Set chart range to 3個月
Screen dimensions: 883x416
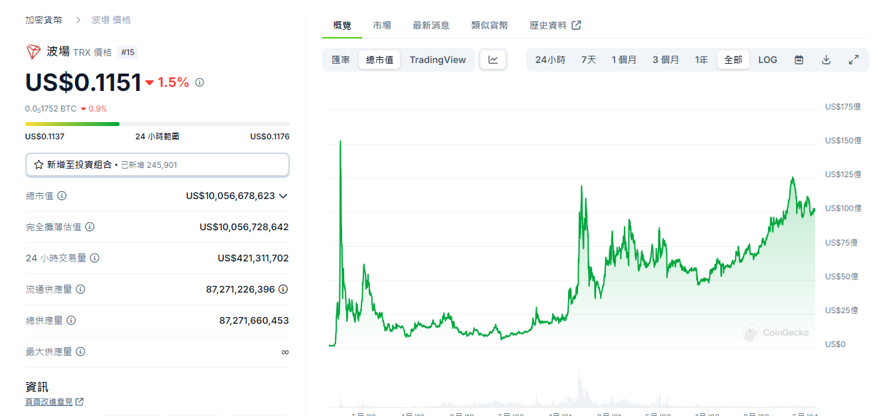666,60
